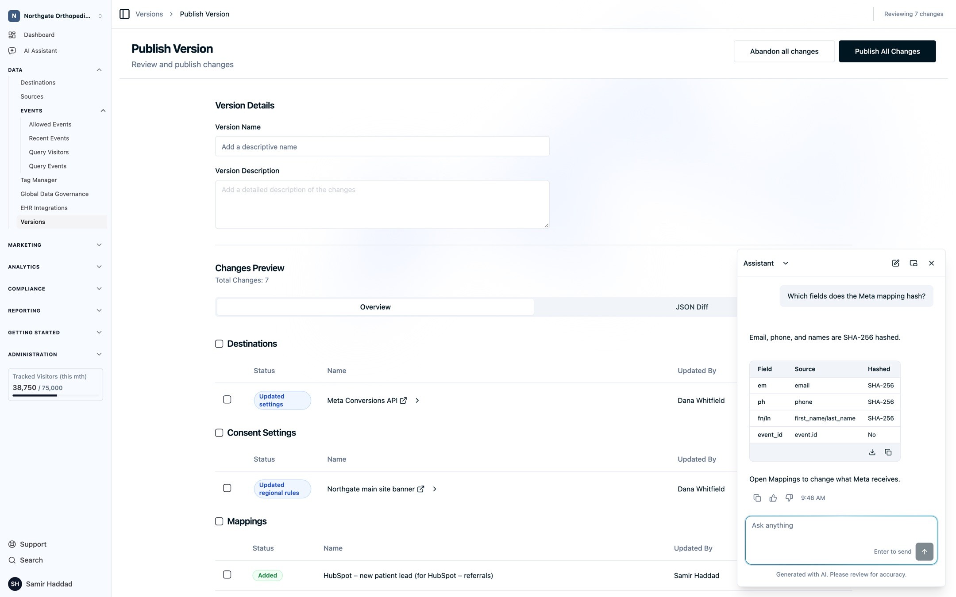Open Allowed Events page

pyautogui.click(x=50, y=125)
